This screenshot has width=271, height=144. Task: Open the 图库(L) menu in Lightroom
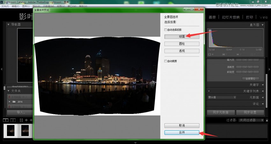pos(26,6)
